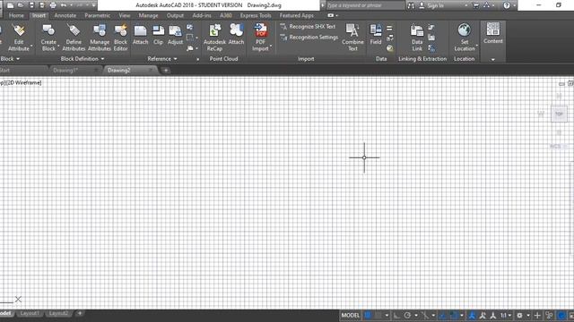Click the New file icon in quick access toolbar

pos(10,5)
